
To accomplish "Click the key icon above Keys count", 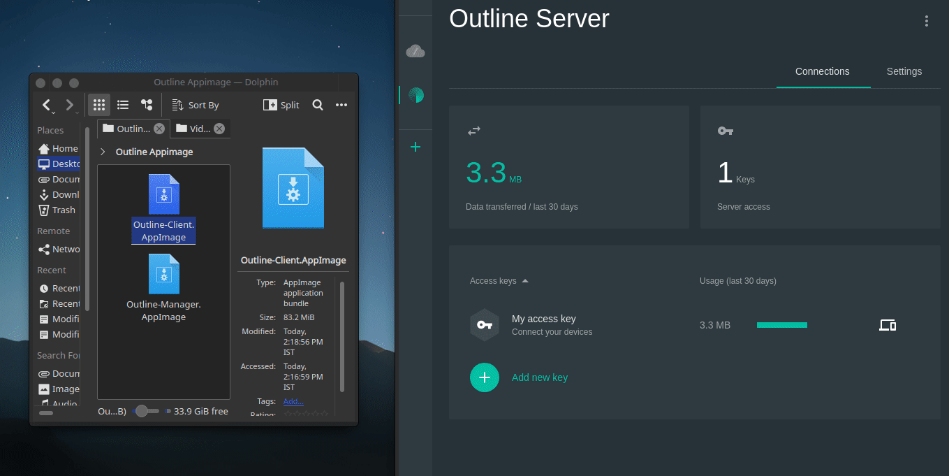I will (x=725, y=130).
